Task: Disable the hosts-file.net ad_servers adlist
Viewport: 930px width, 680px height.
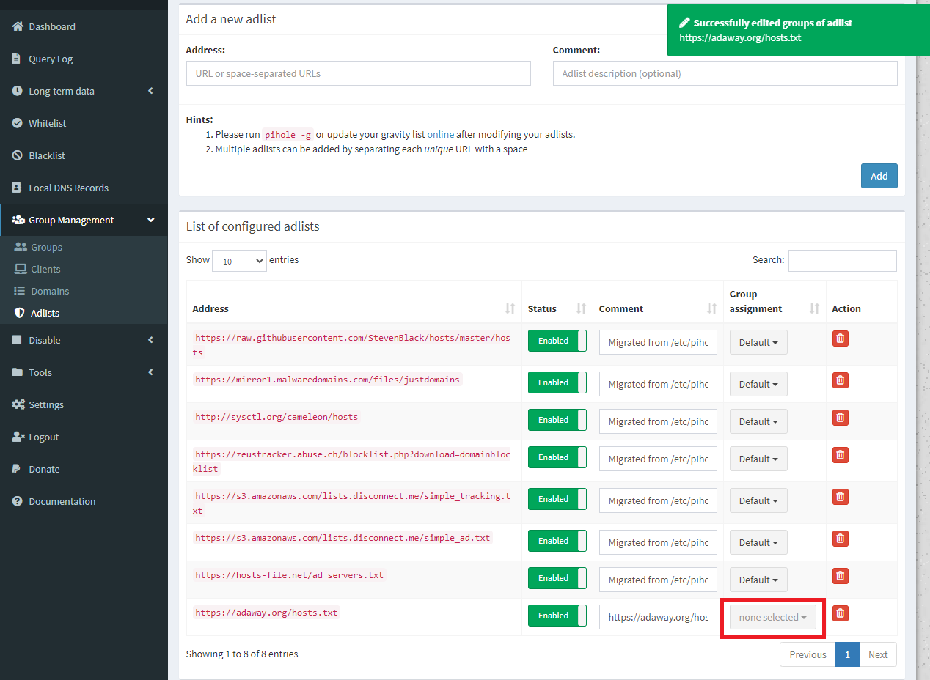Action: (x=557, y=577)
